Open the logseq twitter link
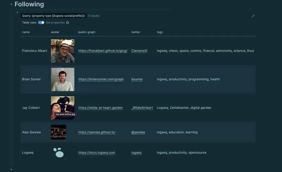This screenshot has width=282, height=172. pyautogui.click(x=136, y=153)
